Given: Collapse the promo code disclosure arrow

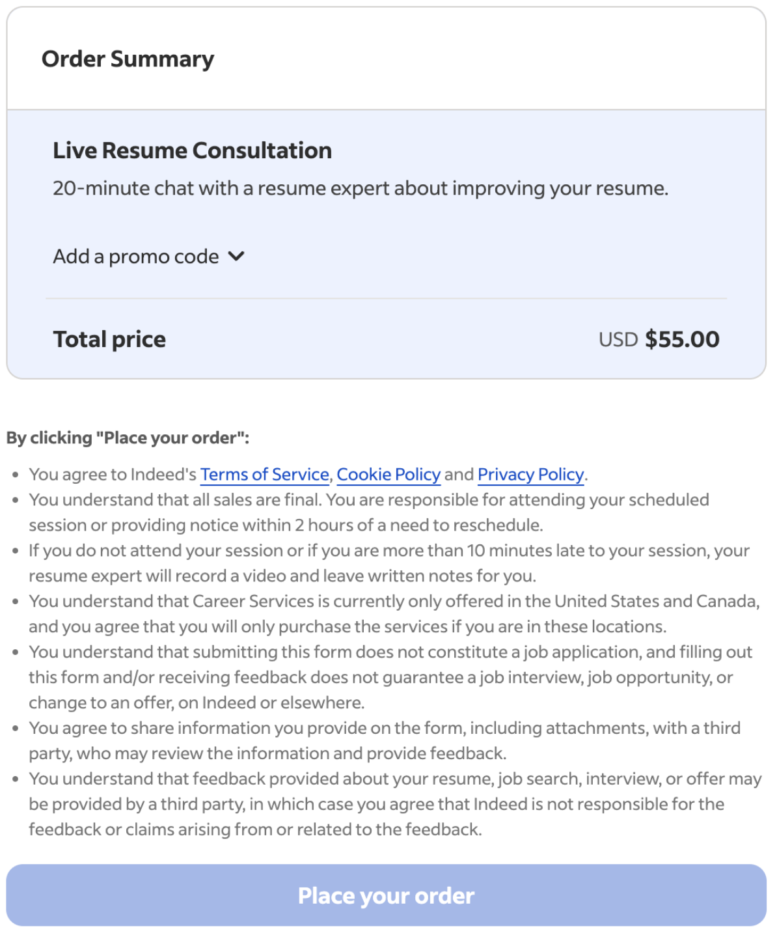Looking at the screenshot, I should pos(236,257).
